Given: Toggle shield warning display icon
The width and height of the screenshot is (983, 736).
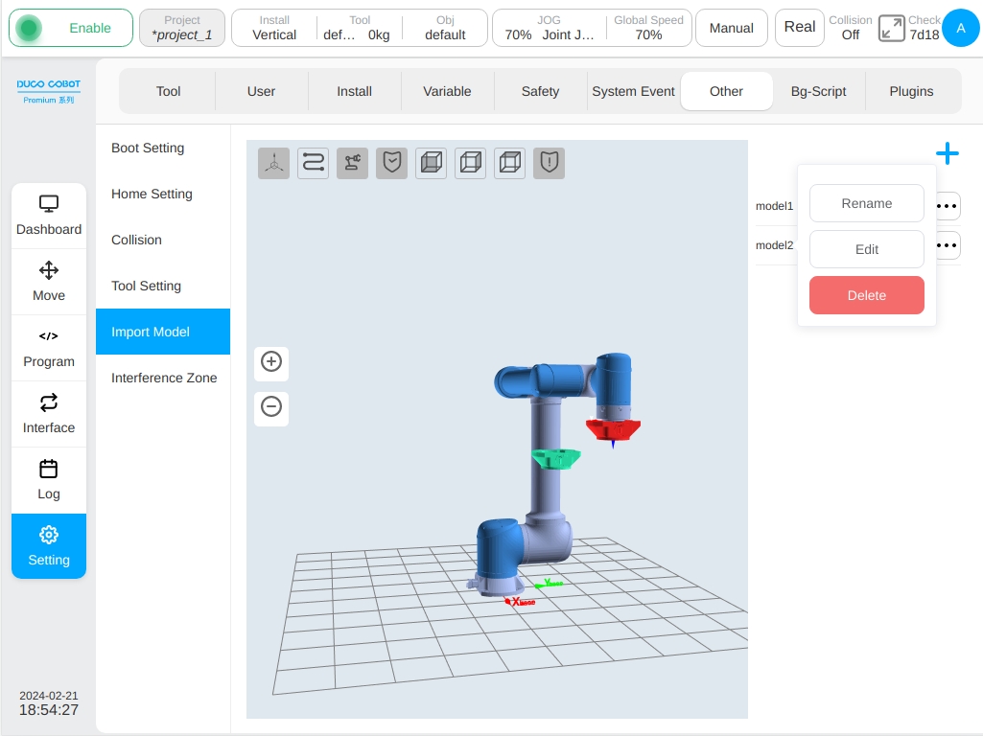Looking at the screenshot, I should [550, 164].
